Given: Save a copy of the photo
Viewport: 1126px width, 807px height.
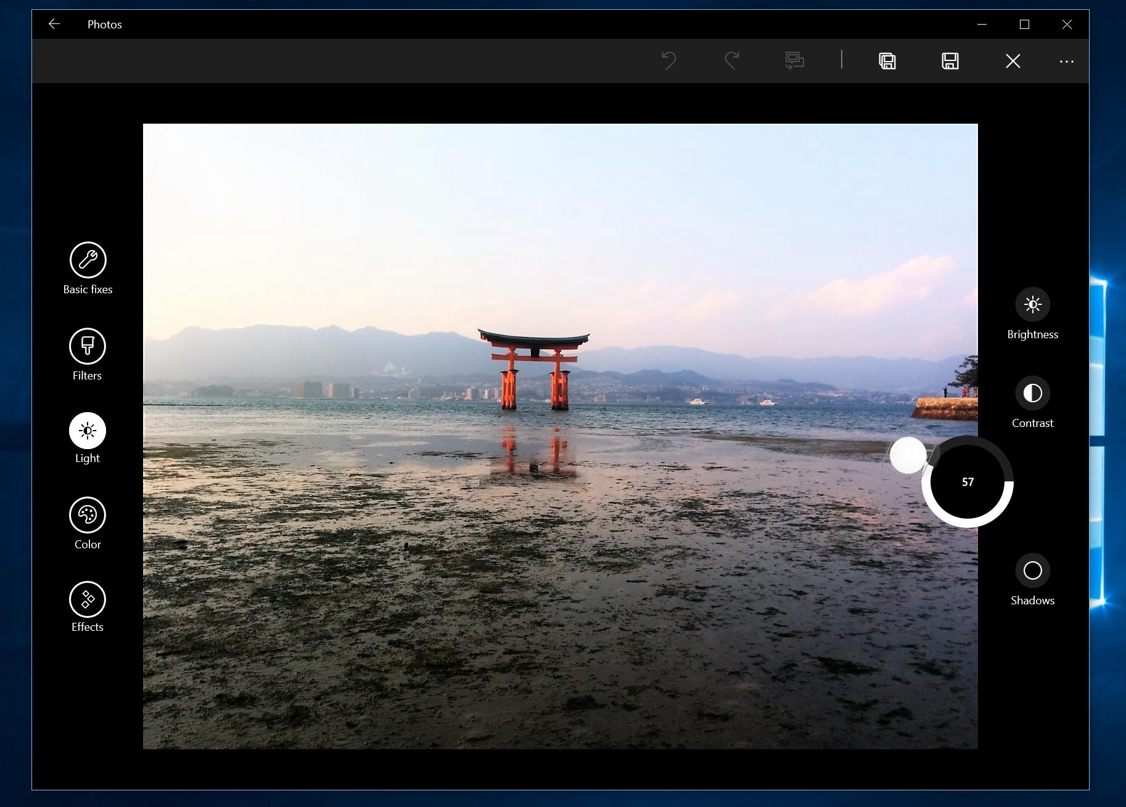Looking at the screenshot, I should pos(887,60).
